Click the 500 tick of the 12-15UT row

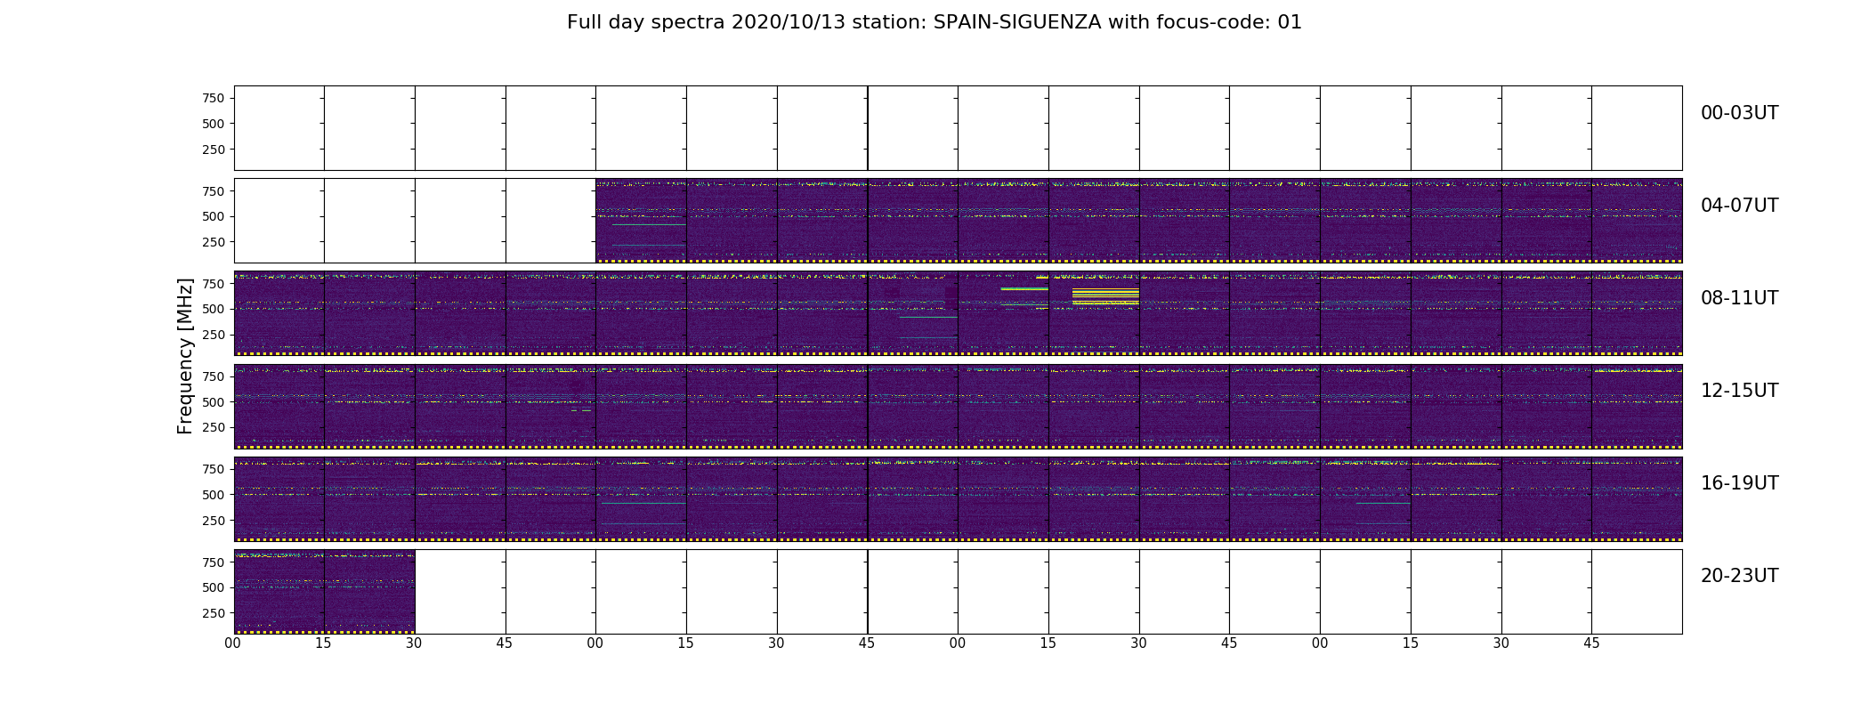[x=214, y=402]
